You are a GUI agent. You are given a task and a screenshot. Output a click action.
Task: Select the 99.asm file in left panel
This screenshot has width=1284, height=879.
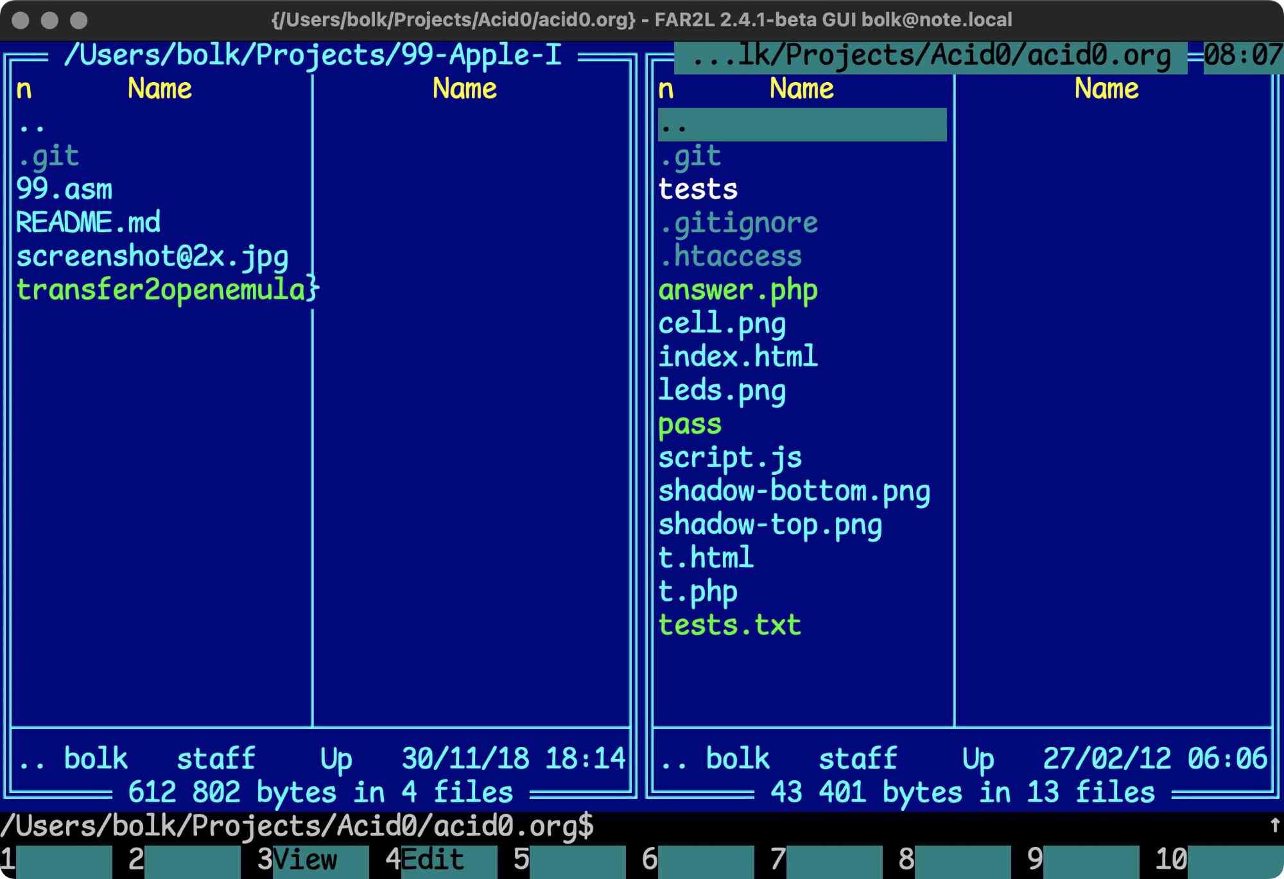tap(64, 189)
